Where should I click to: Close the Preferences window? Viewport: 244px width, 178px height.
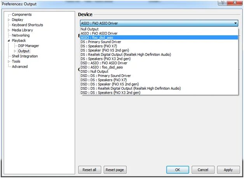[235, 3]
